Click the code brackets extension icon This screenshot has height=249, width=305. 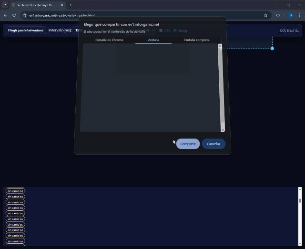[278, 15]
